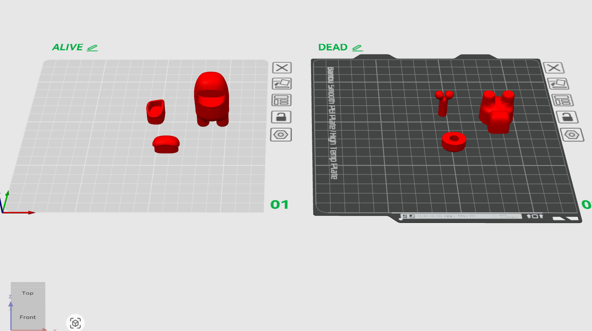Select the ring-shaped model on DEAD plate
This screenshot has width=592, height=331.
tap(454, 141)
